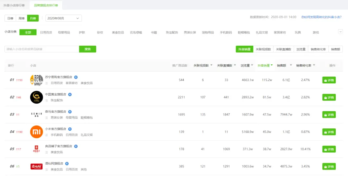Click verified badge beside 酒仙网旗舰店
The image size is (348, 176).
[67, 163]
